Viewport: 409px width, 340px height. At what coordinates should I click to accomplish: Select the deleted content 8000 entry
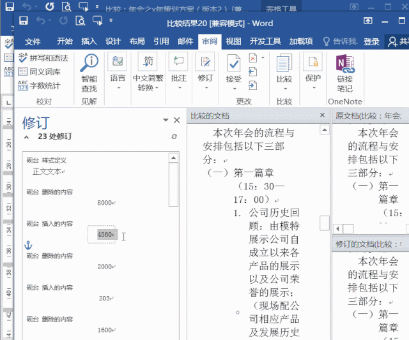107,203
